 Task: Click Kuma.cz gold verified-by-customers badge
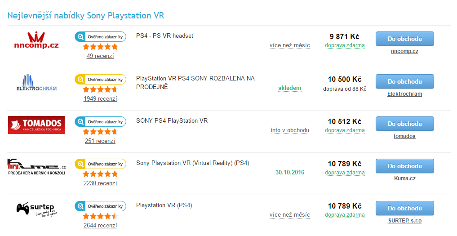[x=100, y=164]
